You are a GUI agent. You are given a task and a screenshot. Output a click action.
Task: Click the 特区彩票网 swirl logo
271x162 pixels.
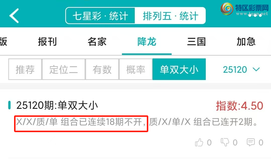coord(227,9)
